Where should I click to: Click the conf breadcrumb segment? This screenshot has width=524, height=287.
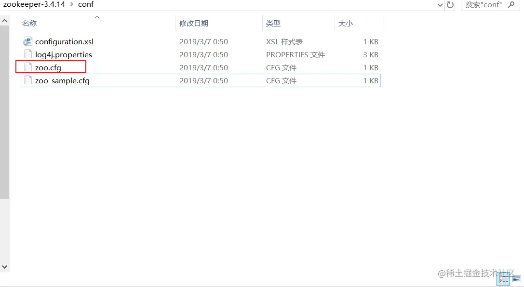86,4
